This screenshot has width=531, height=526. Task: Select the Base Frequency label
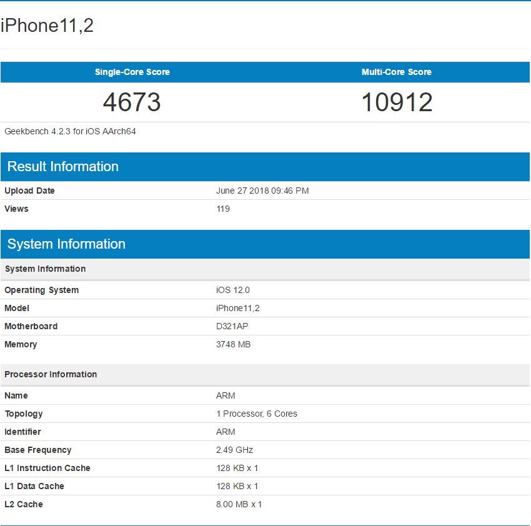tap(38, 450)
